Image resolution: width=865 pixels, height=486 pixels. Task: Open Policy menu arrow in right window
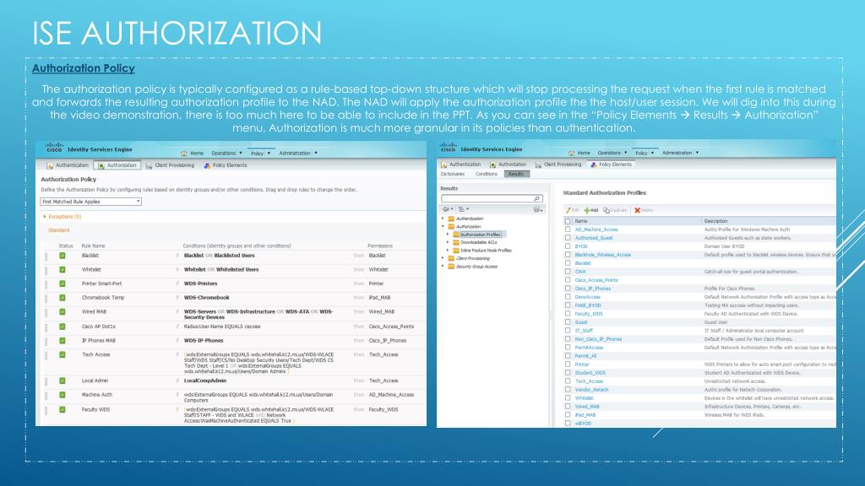pos(652,153)
